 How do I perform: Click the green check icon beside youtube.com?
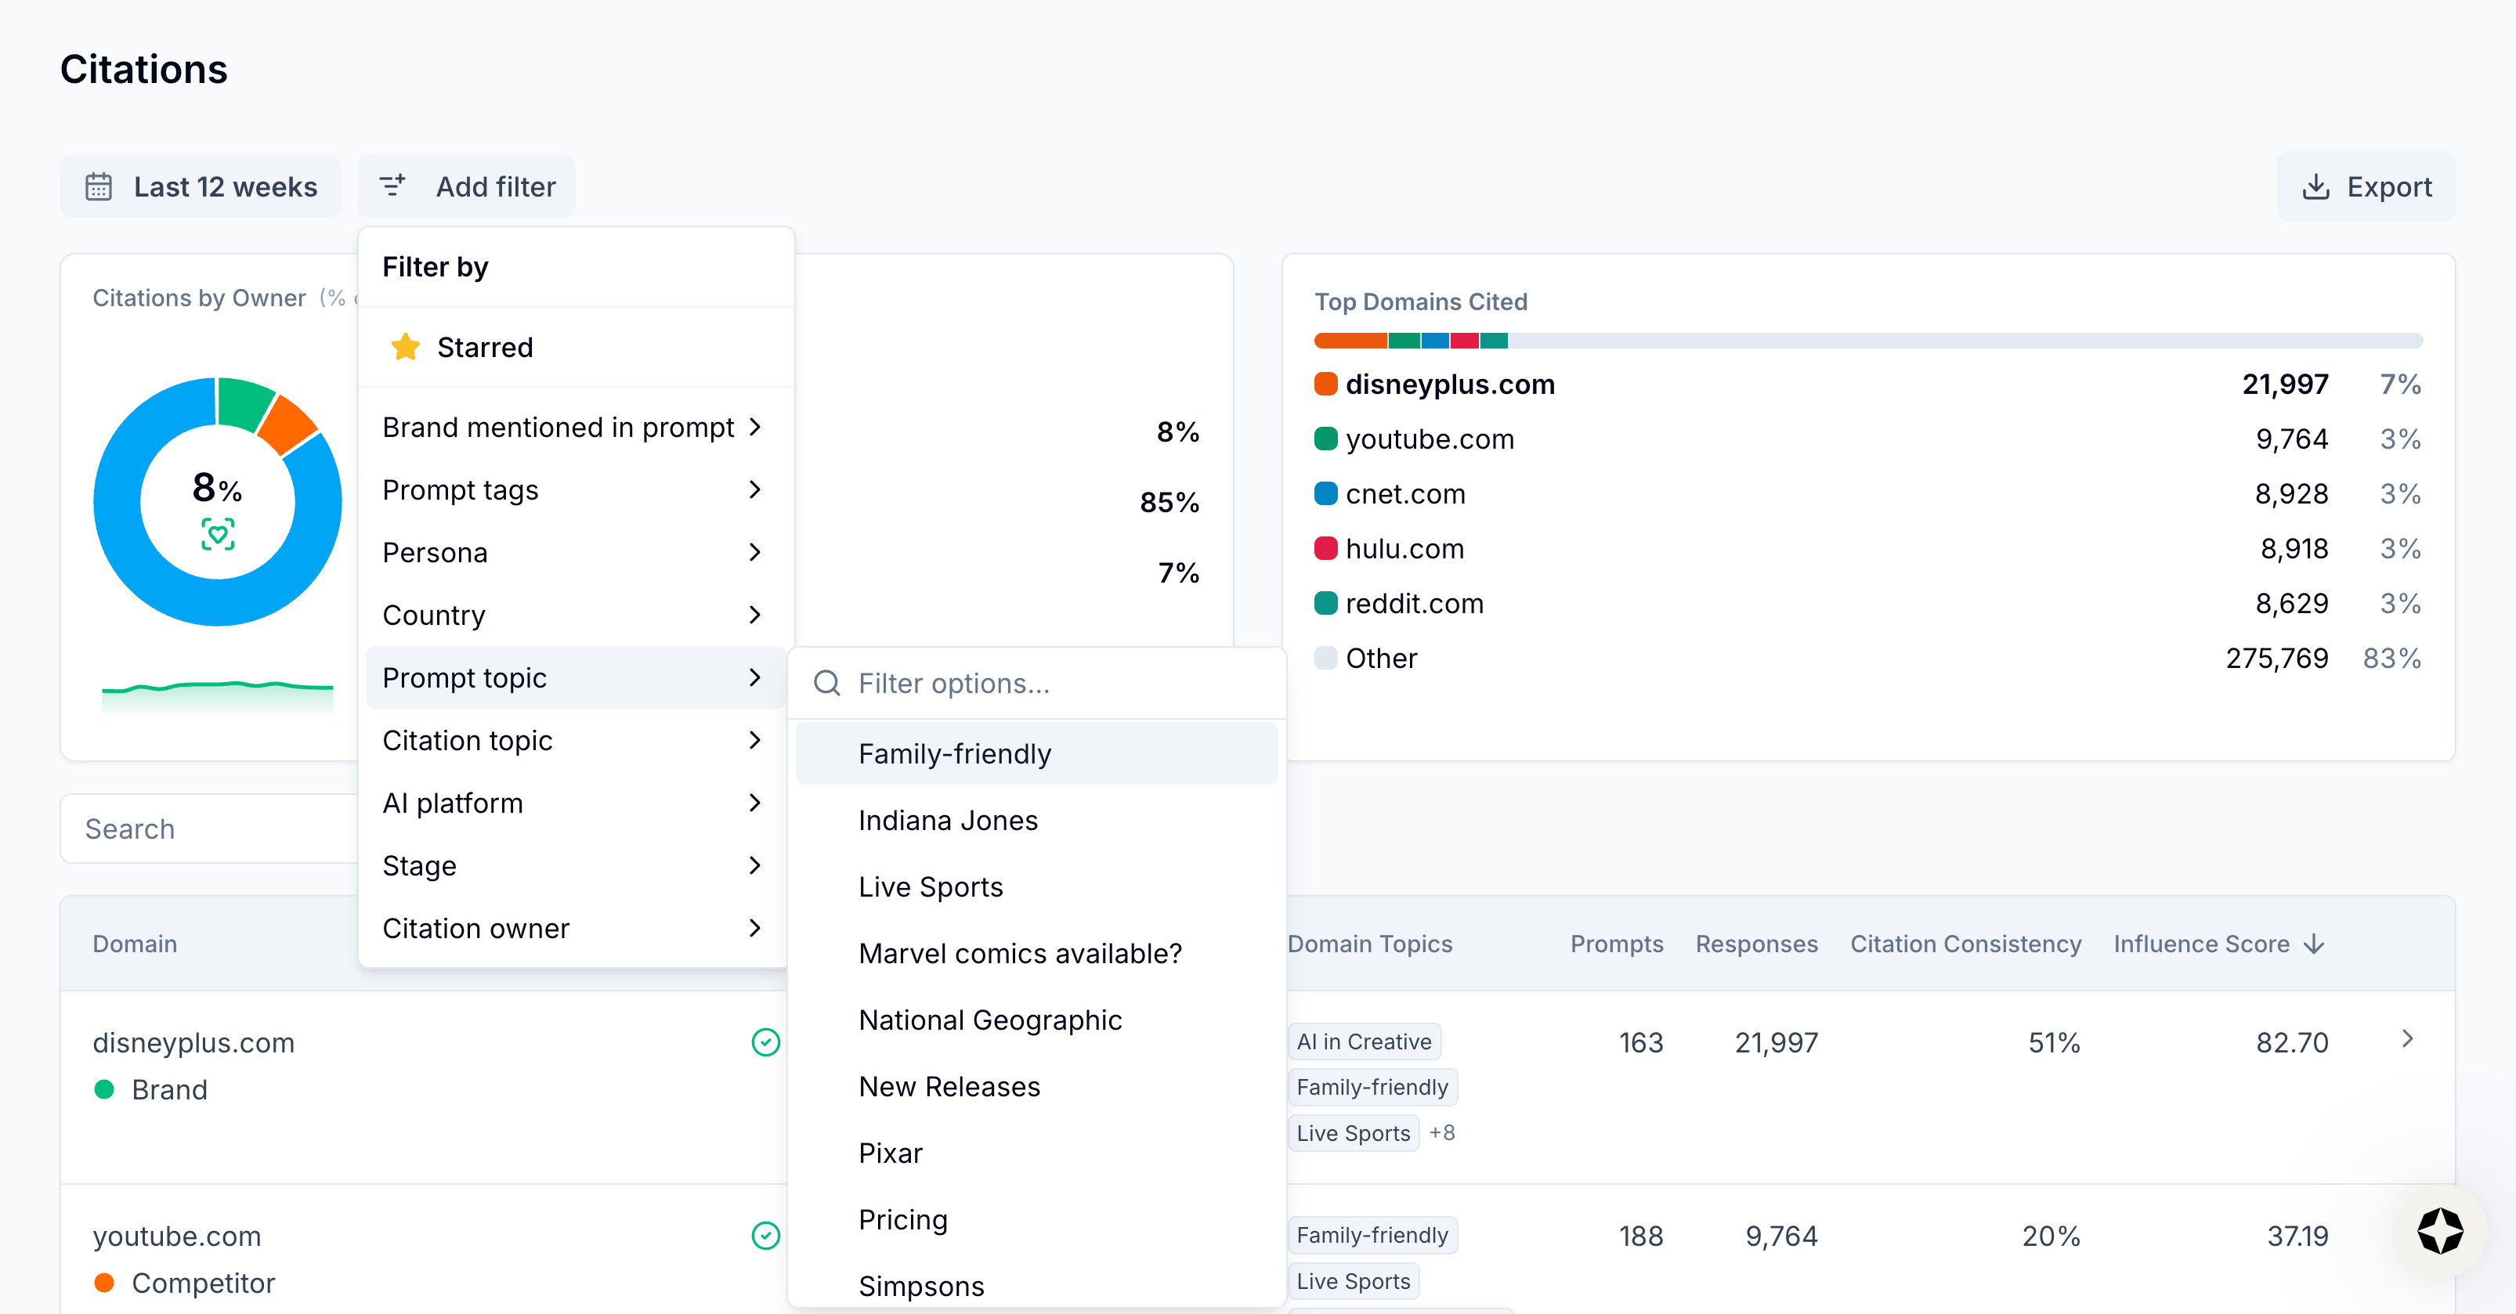pyautogui.click(x=766, y=1236)
